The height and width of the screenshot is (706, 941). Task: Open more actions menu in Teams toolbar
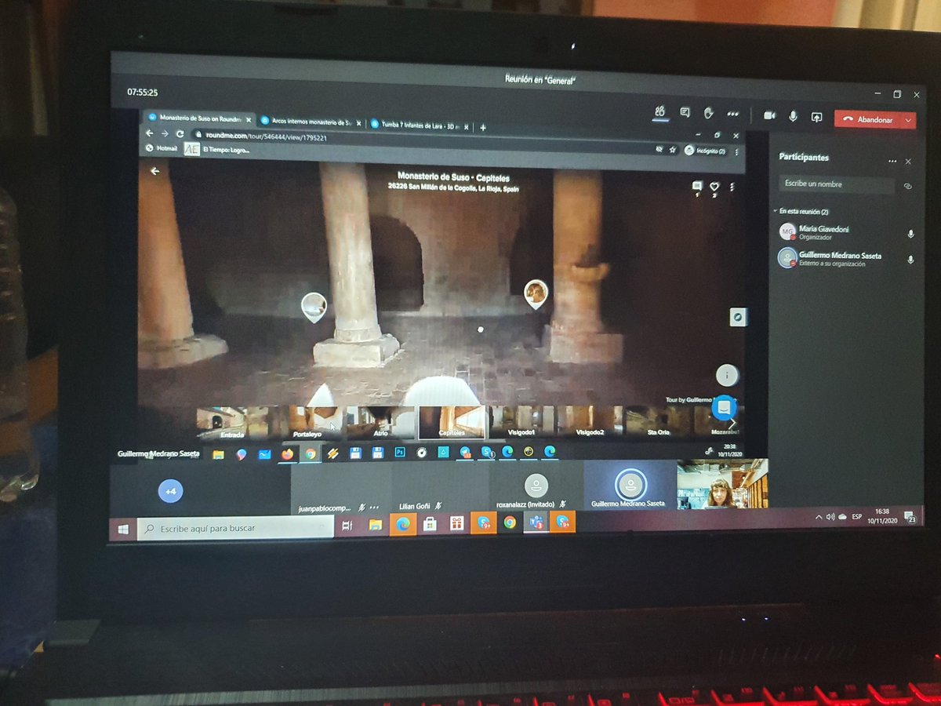tap(732, 115)
